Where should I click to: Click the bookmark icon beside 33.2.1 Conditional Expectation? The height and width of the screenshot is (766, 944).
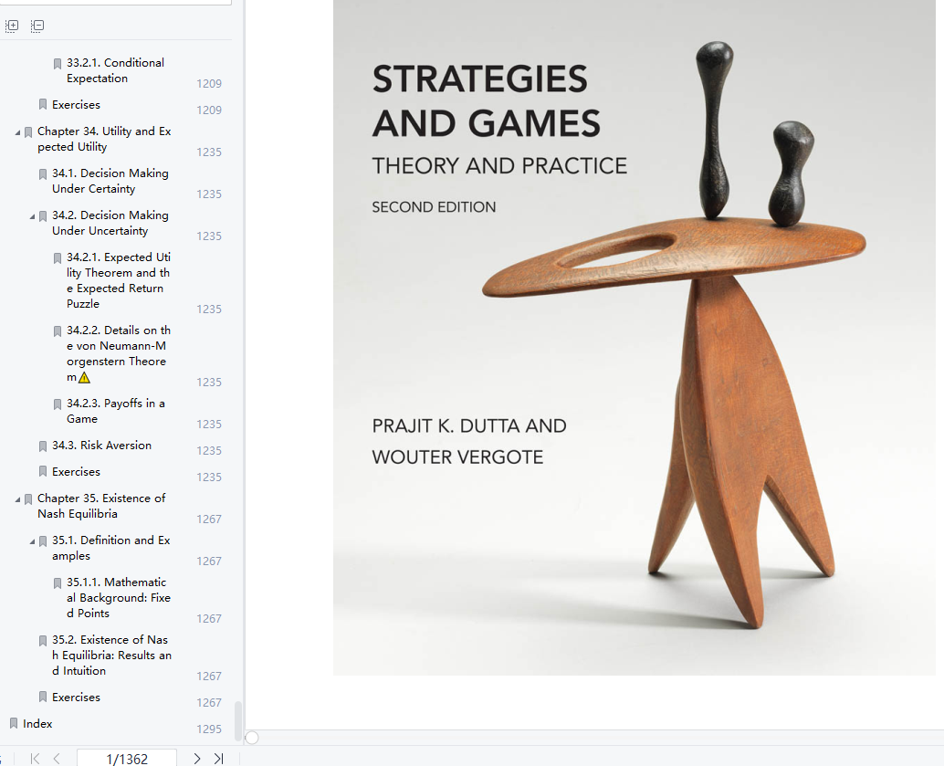pyautogui.click(x=58, y=63)
